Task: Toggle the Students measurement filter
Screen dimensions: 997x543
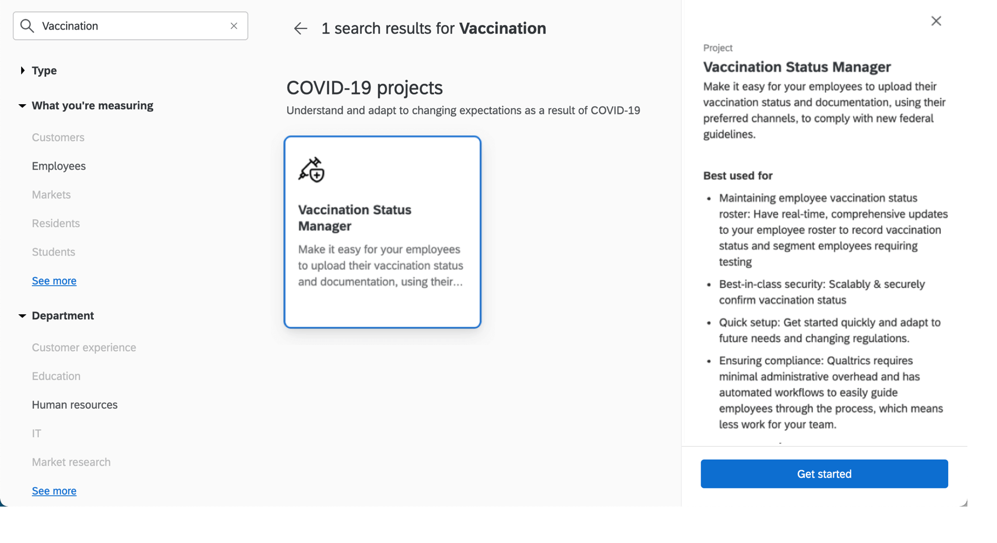Action: [53, 252]
